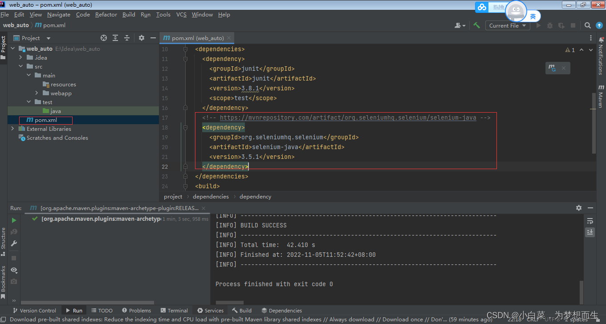
Task: Click the Search everywhere magnifier icon
Action: [x=587, y=25]
